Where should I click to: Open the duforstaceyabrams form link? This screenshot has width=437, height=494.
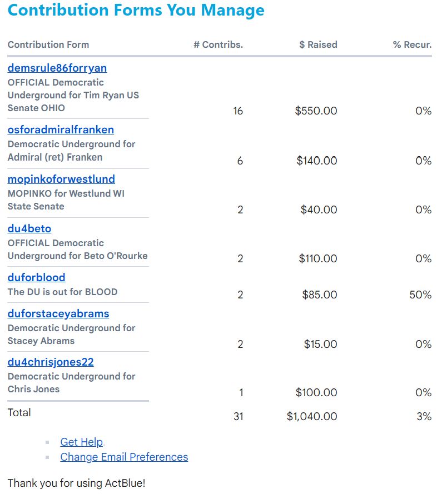click(58, 314)
